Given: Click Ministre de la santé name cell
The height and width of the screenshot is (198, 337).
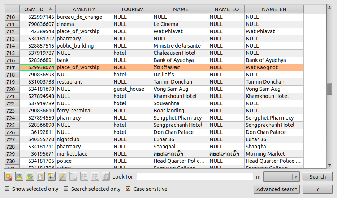Looking at the screenshot, I should point(180,46).
